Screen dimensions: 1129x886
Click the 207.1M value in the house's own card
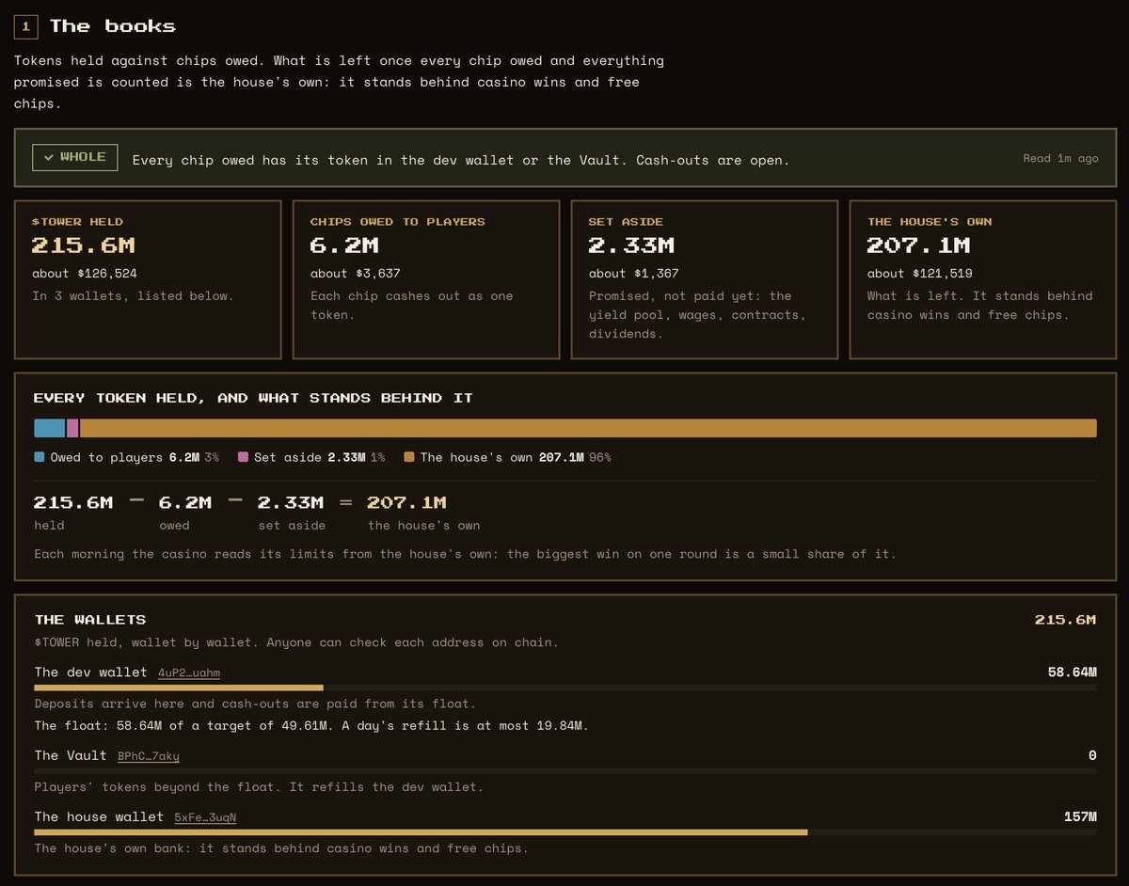coord(918,245)
